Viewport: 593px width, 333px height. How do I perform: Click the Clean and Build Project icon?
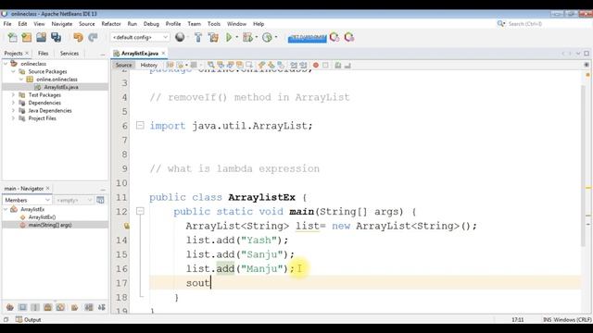click(x=213, y=37)
